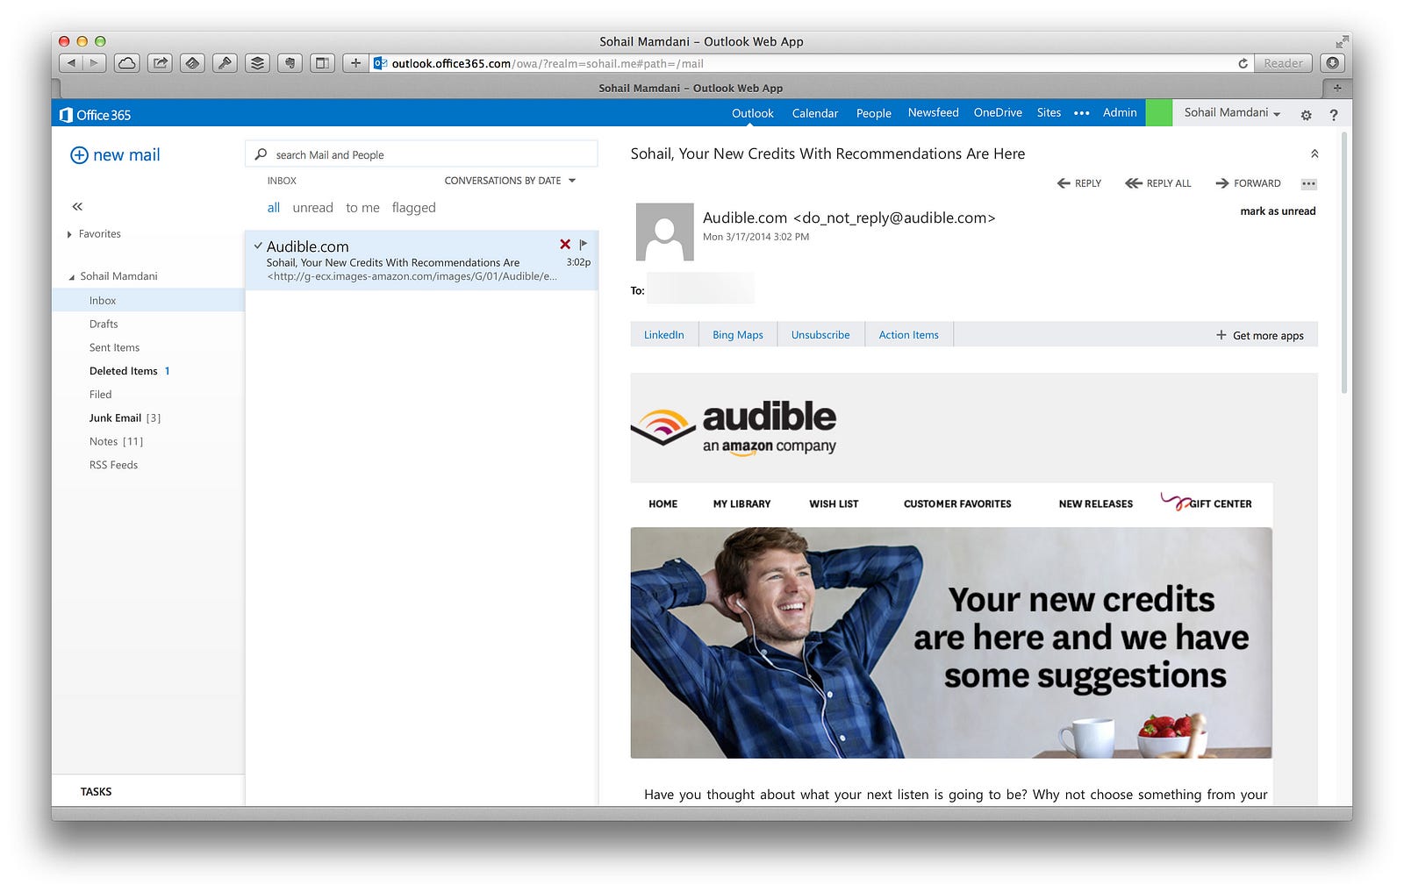Click the Forward button
Viewport: 1404px width, 892px height.
[x=1248, y=183]
